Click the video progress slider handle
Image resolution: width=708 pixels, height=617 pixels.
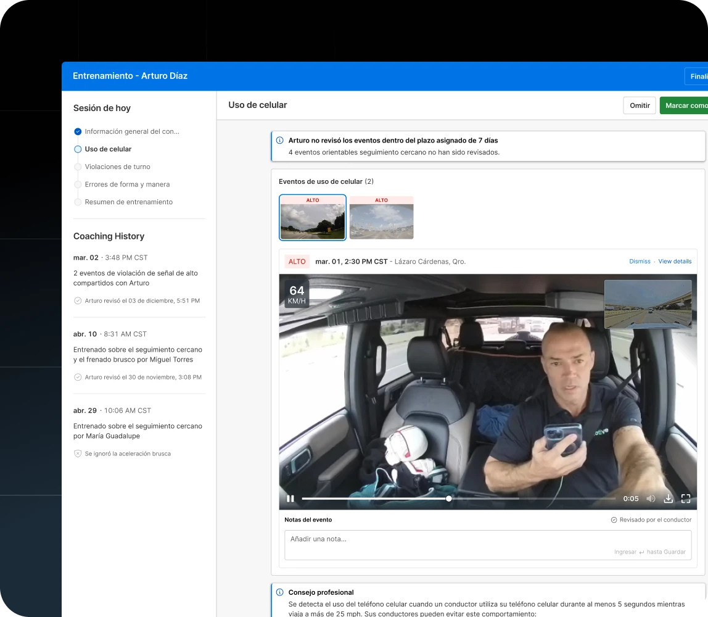[448, 499]
